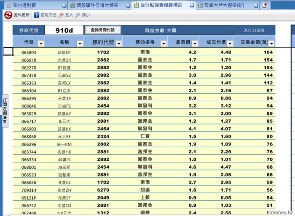Click warrant name 兆豐2R

click(64, 60)
